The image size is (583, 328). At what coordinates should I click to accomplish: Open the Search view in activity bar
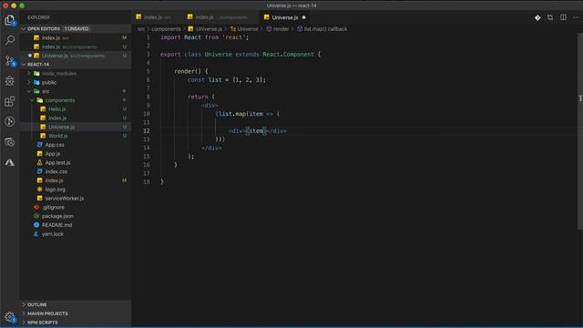(x=10, y=40)
